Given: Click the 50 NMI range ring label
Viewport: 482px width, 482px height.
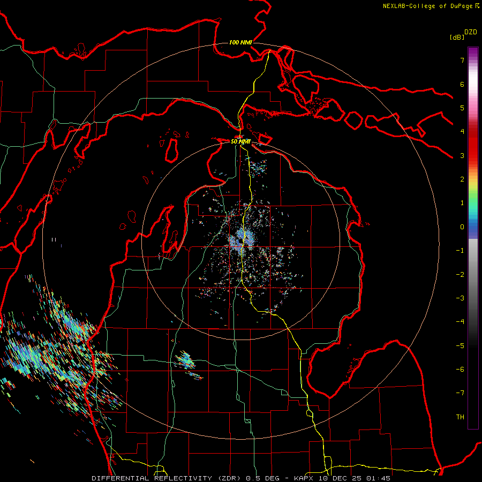Looking at the screenshot, I should pos(240,141).
